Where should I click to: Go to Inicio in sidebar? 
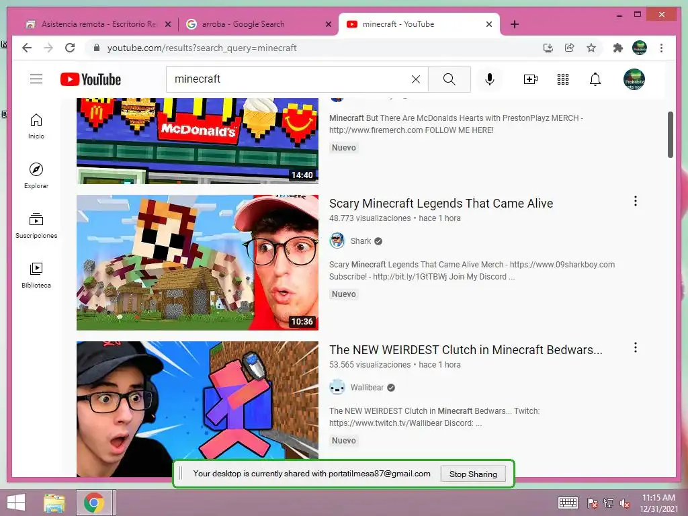(x=36, y=126)
